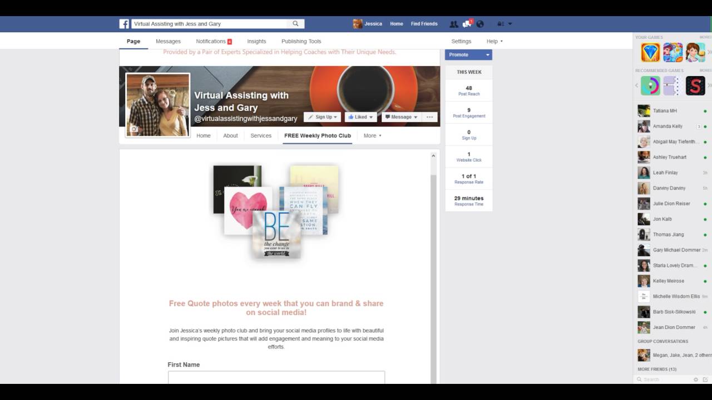The height and width of the screenshot is (400, 712).
Task: Open the messages icon with red badge
Action: [x=467, y=24]
